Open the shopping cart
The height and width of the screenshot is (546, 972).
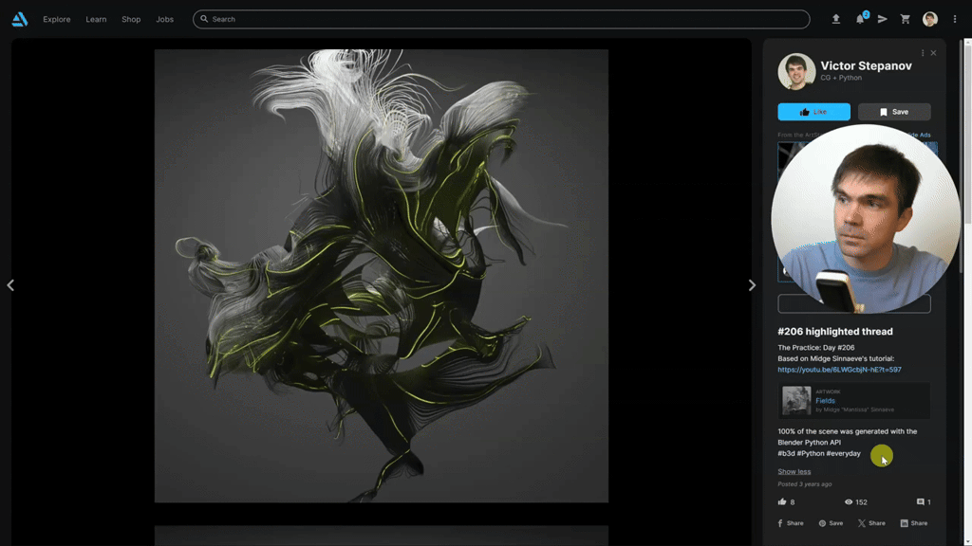[905, 19]
